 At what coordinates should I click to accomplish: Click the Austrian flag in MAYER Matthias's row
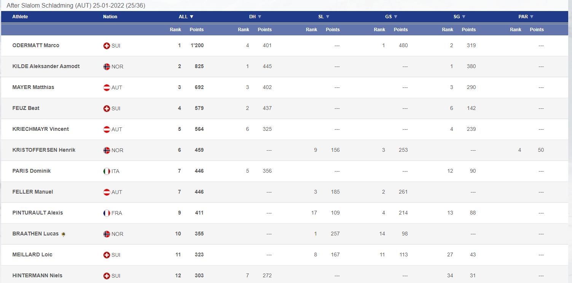pos(107,87)
